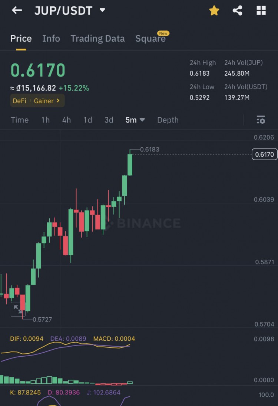Open the DeFi Gainer tag chevron
Image resolution: width=278 pixels, height=406 pixels.
coord(58,101)
